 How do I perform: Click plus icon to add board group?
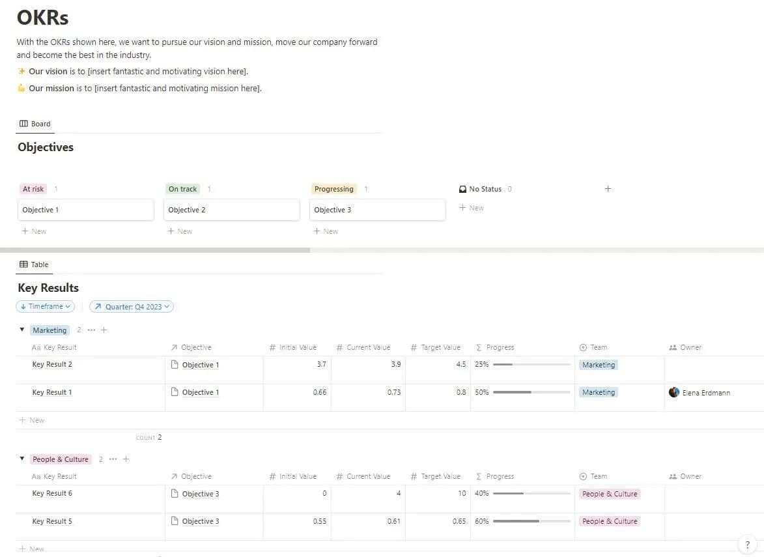pos(608,189)
